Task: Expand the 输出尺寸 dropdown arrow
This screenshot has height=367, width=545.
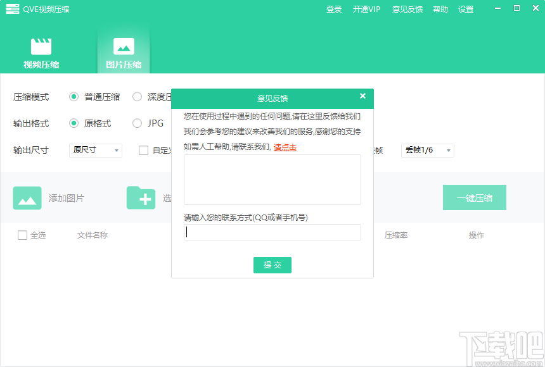Action: (117, 151)
